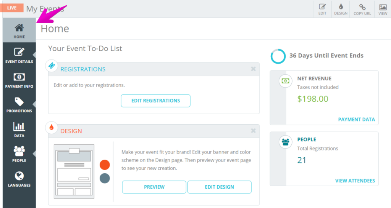Click the Edit Registrations button
Image resolution: width=391 pixels, height=208 pixels.
pyautogui.click(x=156, y=101)
